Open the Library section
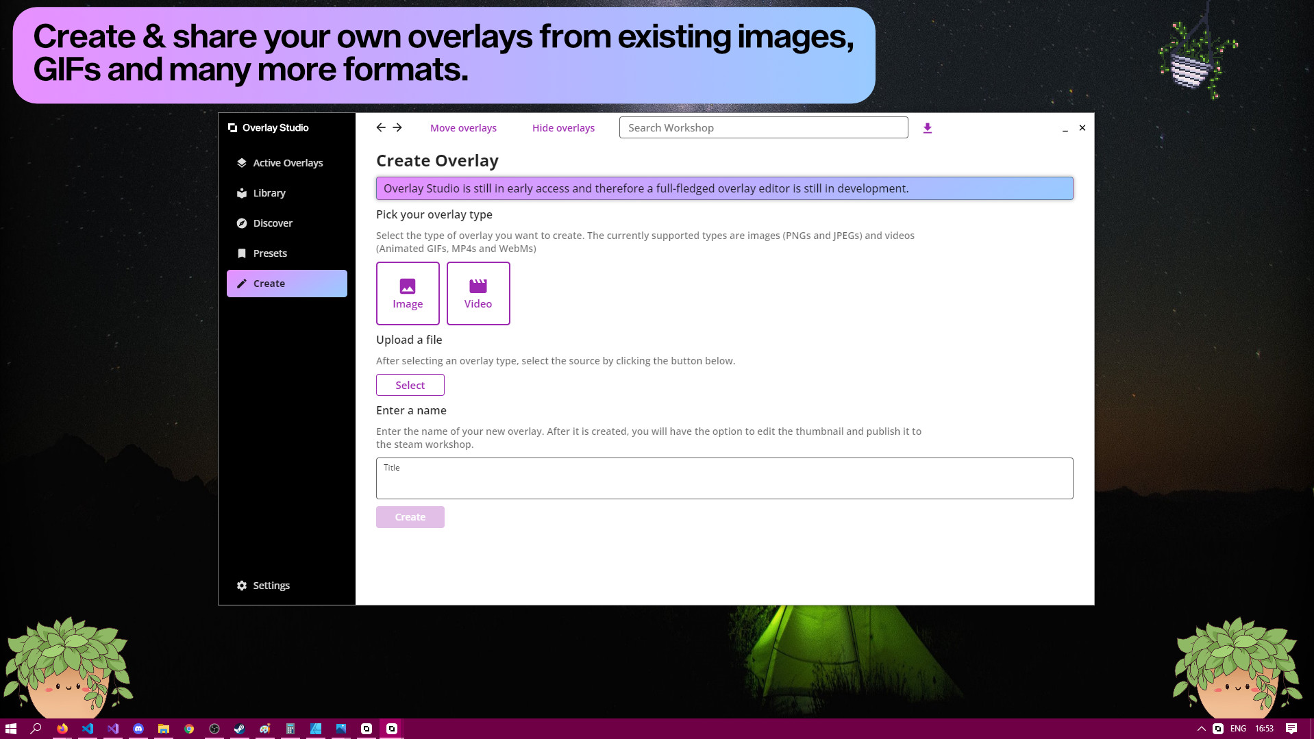This screenshot has height=739, width=1314. click(x=269, y=193)
